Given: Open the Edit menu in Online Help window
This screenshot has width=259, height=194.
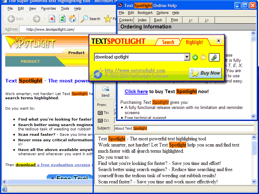Looking at the screenshot, I should 131,13.
